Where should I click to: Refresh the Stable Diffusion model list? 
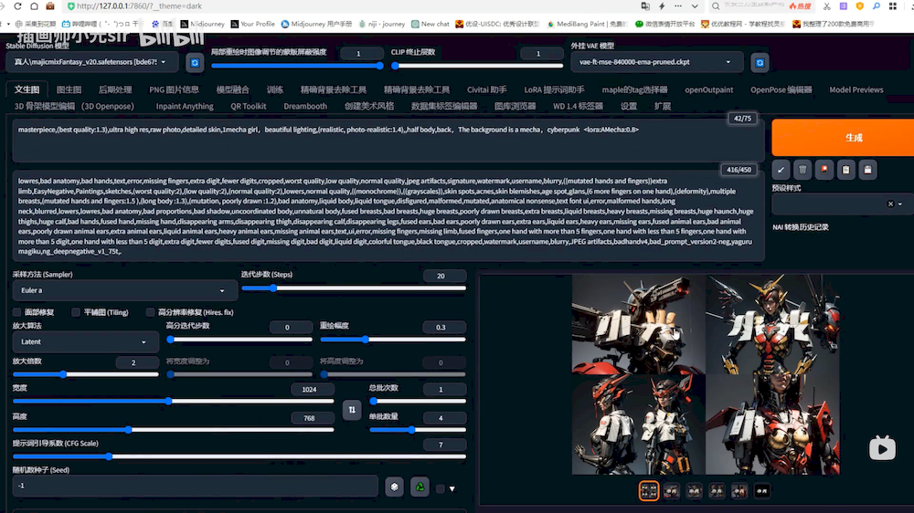tap(194, 62)
